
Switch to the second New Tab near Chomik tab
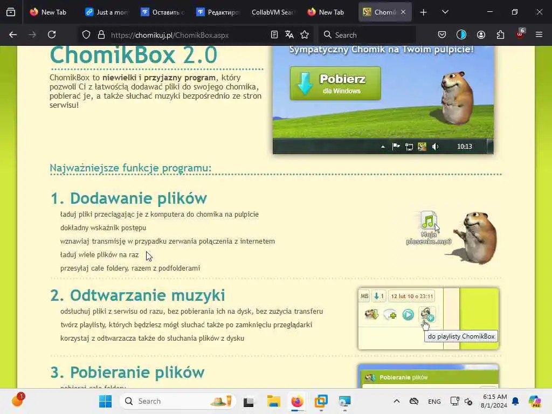(x=326, y=12)
